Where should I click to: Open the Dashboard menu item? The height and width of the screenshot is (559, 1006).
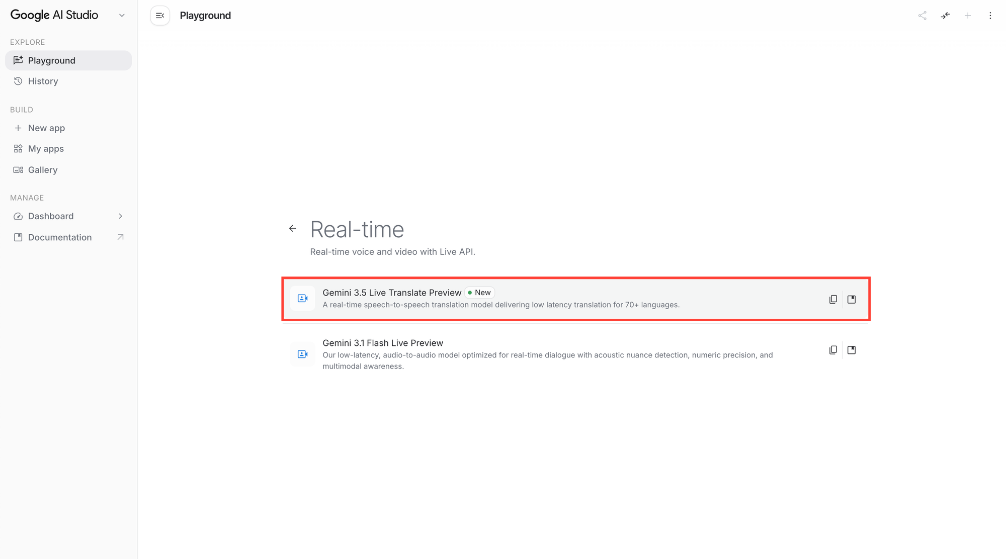click(68, 216)
